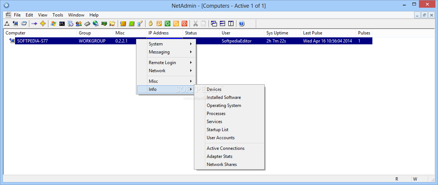Viewport: 438px width, 185px height.
Task: Click the cascade windows toolbar icon
Action: (214, 23)
